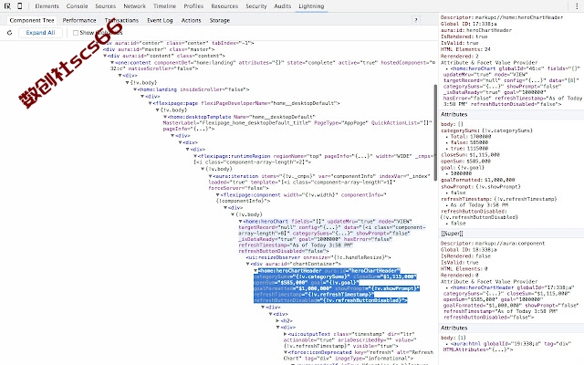The height and width of the screenshot is (365, 584).
Task: Open the question mark help button
Action: coord(416,20)
